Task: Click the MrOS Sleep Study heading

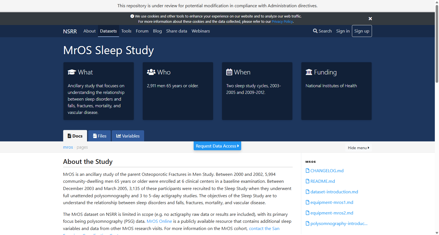Action: pos(108,50)
